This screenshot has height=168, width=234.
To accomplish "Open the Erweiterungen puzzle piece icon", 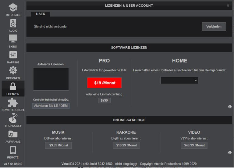I will pyautogui.click(x=13, y=102).
